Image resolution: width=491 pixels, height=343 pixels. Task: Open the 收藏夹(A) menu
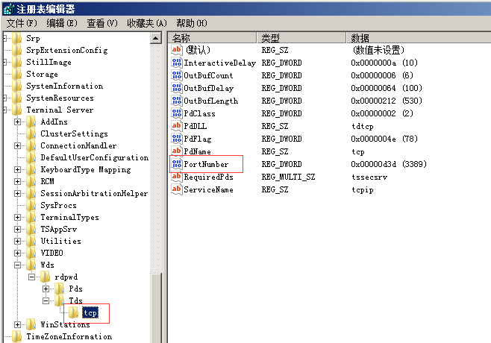(147, 23)
